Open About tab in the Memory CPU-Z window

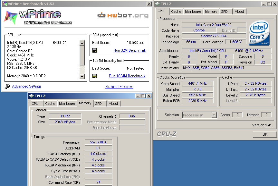113,104
